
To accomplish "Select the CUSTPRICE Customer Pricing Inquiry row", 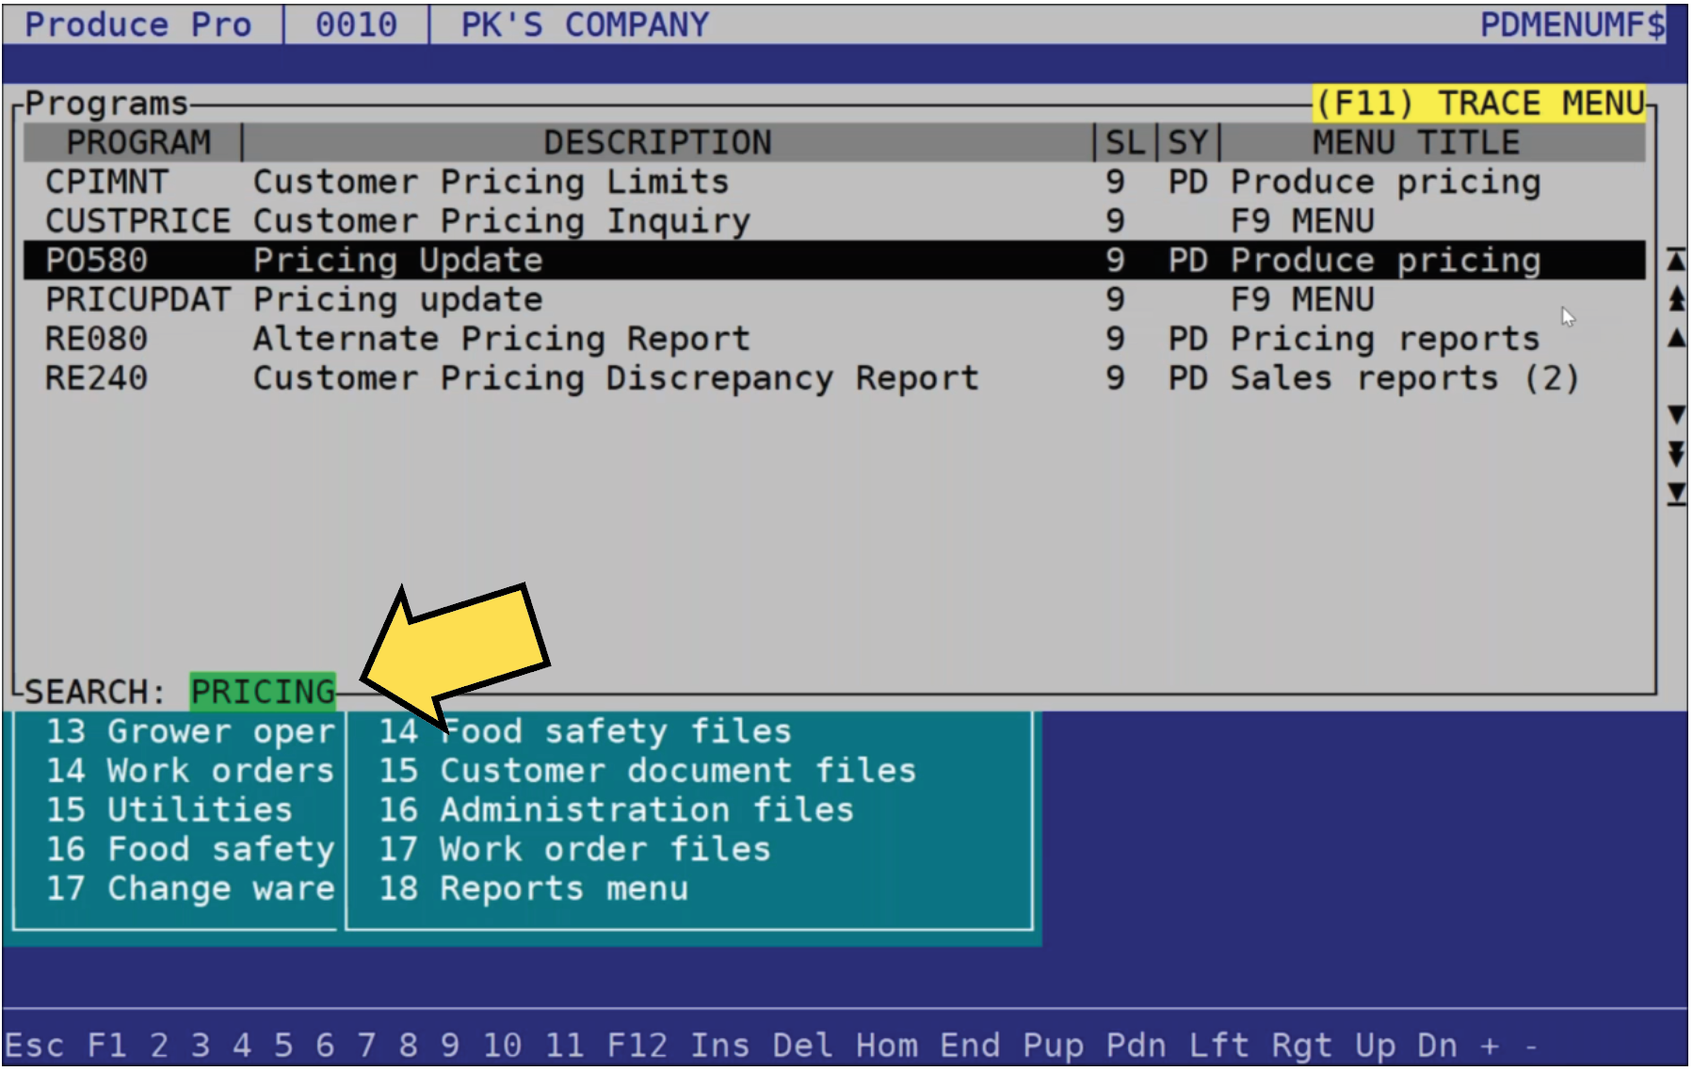I will point(834,221).
